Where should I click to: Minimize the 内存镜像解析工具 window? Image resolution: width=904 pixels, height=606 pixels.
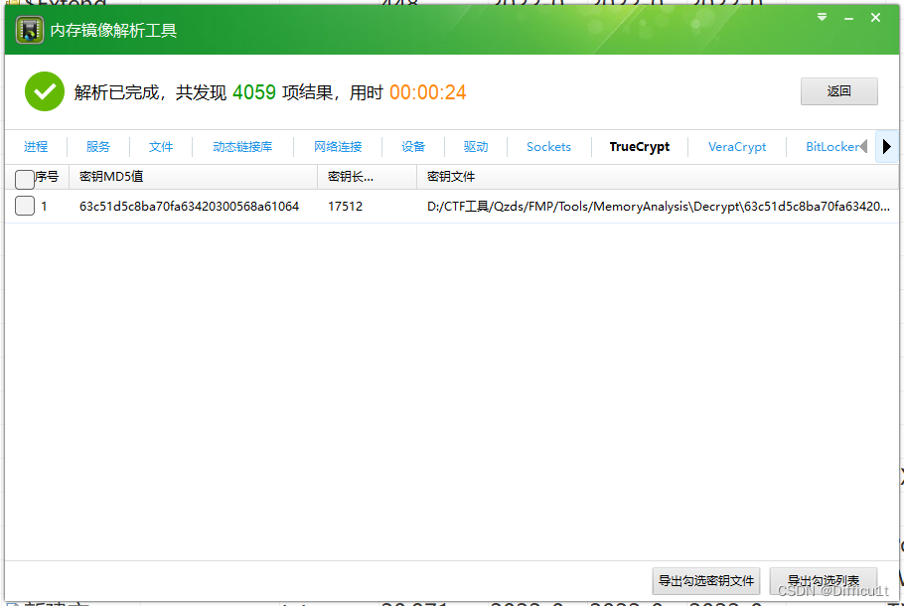coord(848,19)
